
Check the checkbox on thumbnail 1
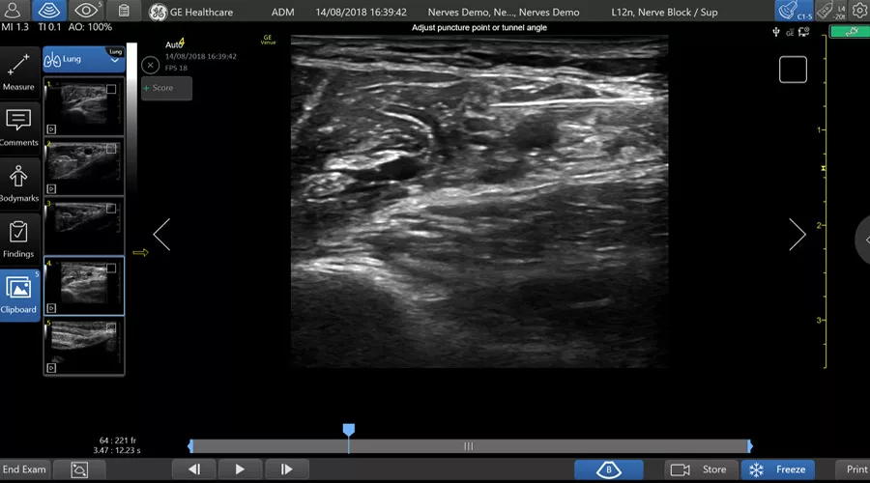tap(111, 89)
